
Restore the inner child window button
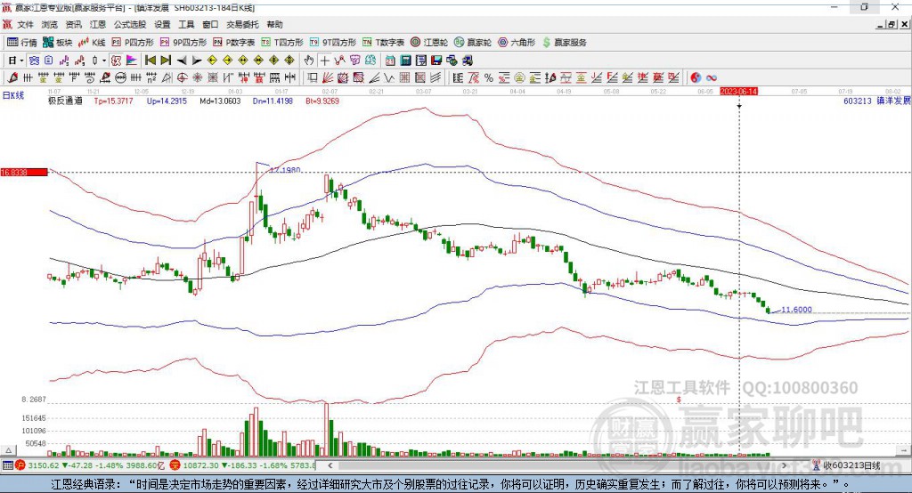[892, 24]
